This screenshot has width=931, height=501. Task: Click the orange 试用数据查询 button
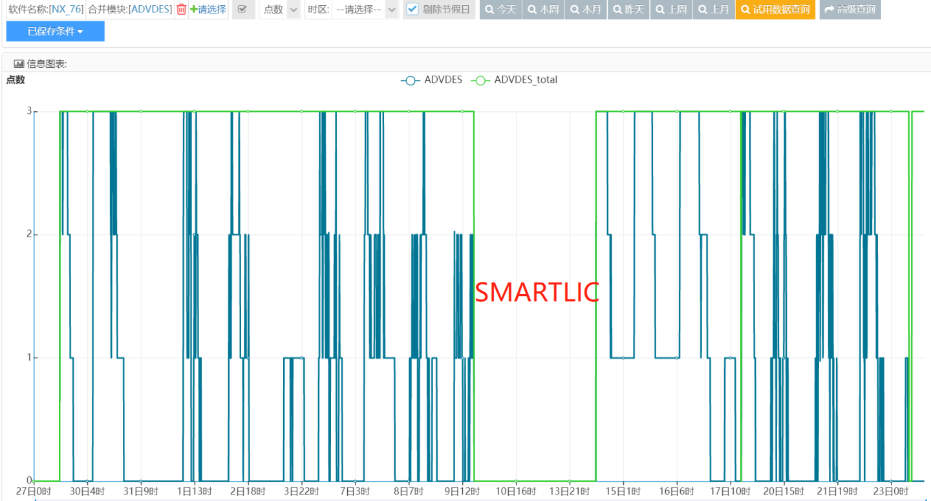coord(775,10)
